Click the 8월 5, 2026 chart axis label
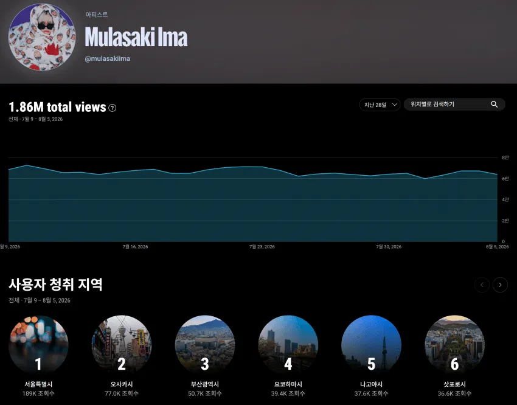 pyautogui.click(x=497, y=247)
